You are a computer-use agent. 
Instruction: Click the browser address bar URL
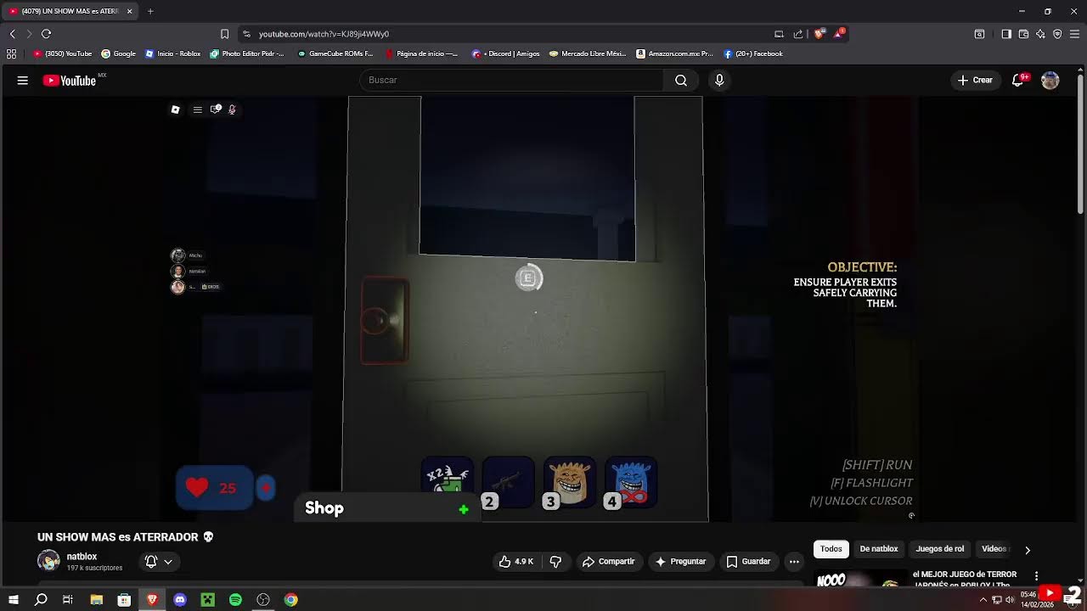(324, 34)
